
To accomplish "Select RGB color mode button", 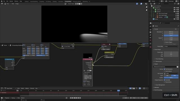I will click(x=175, y=75).
